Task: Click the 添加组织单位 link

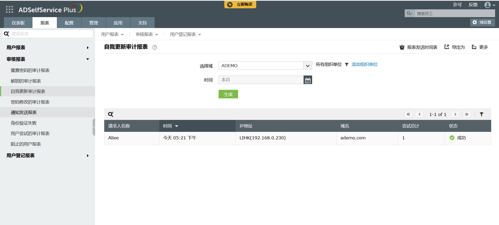Action: pyautogui.click(x=364, y=64)
